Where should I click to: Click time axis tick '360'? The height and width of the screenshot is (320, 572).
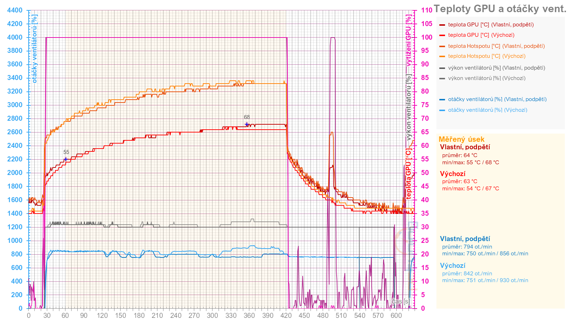pos(249,315)
